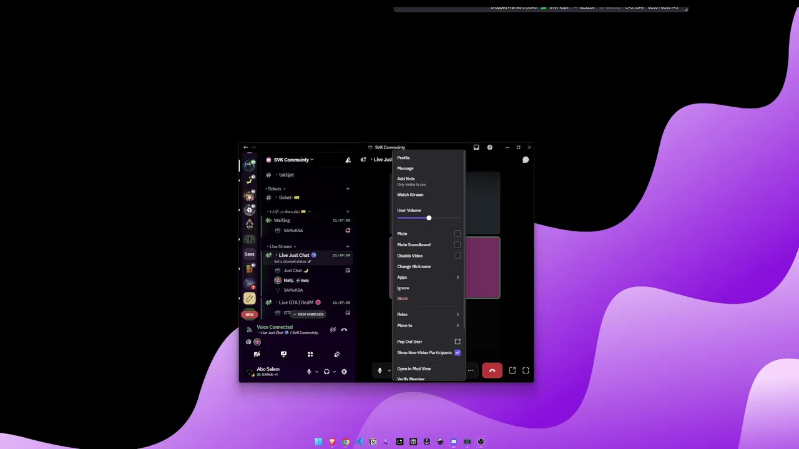Click Set a channel status link

click(x=292, y=261)
